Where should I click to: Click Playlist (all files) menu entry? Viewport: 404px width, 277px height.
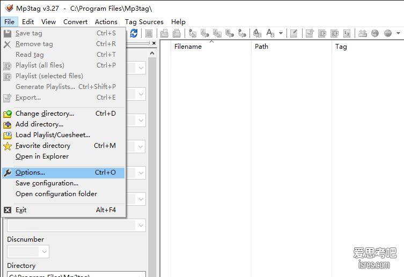pos(63,65)
